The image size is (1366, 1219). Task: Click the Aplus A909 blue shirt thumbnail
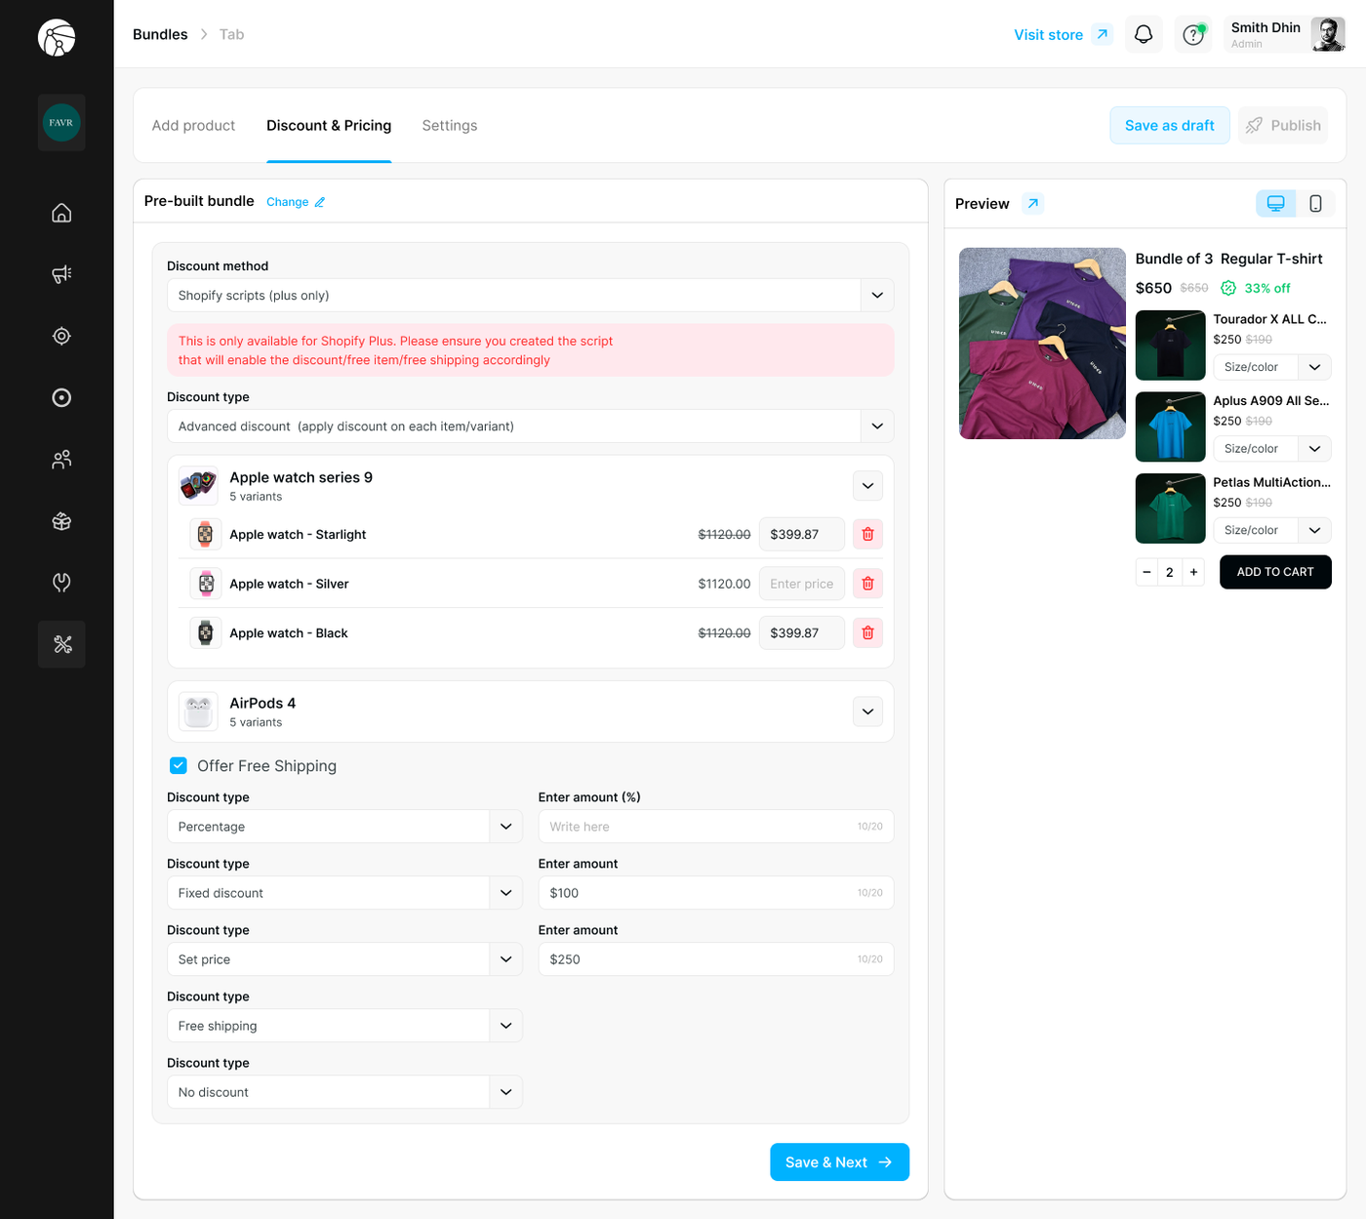pyautogui.click(x=1171, y=427)
